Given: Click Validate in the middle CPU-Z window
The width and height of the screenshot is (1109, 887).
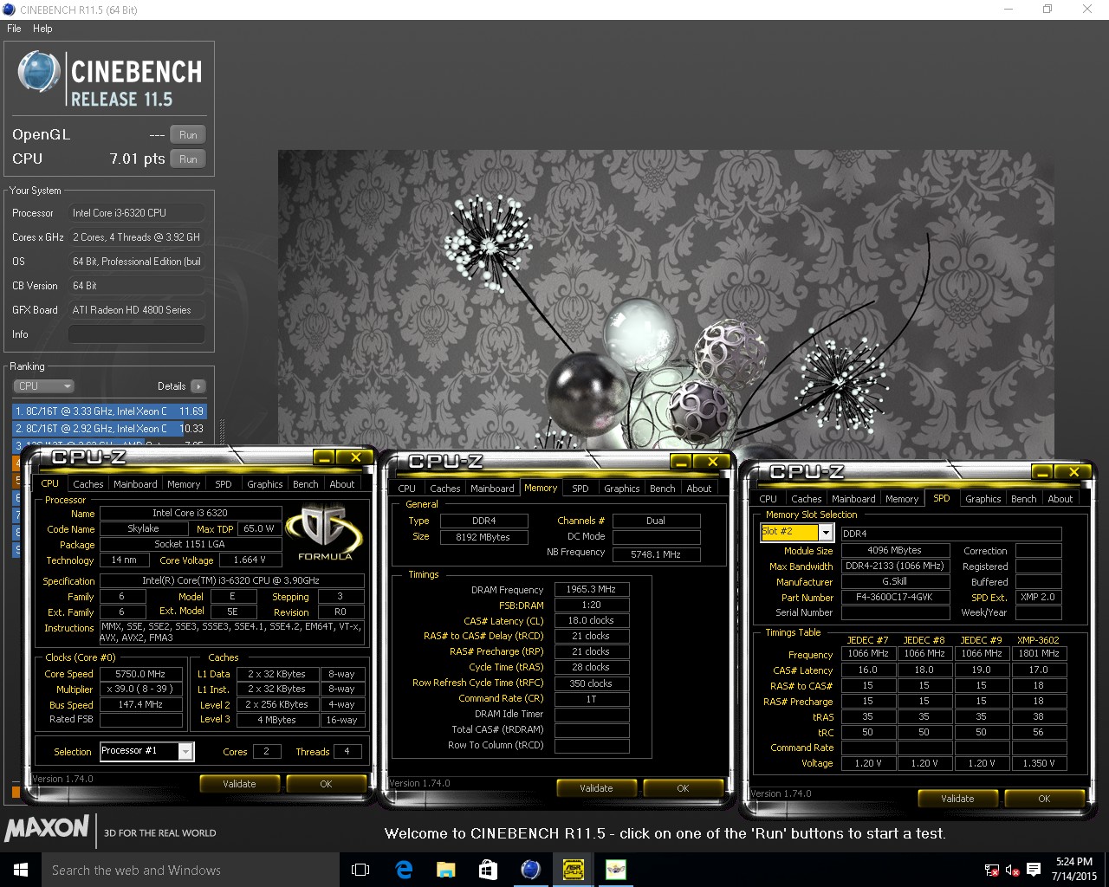Looking at the screenshot, I should [596, 788].
